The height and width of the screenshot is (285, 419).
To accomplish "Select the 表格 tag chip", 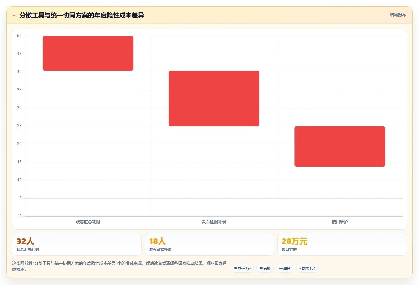I will click(265, 268).
